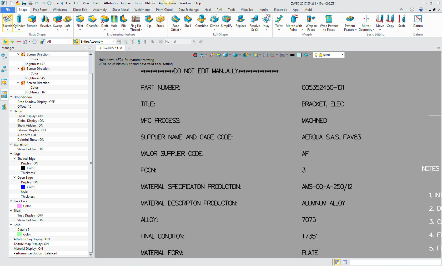Toggle External Display OFF setting
Viewport: 442px width, 266px height.
tap(32, 130)
